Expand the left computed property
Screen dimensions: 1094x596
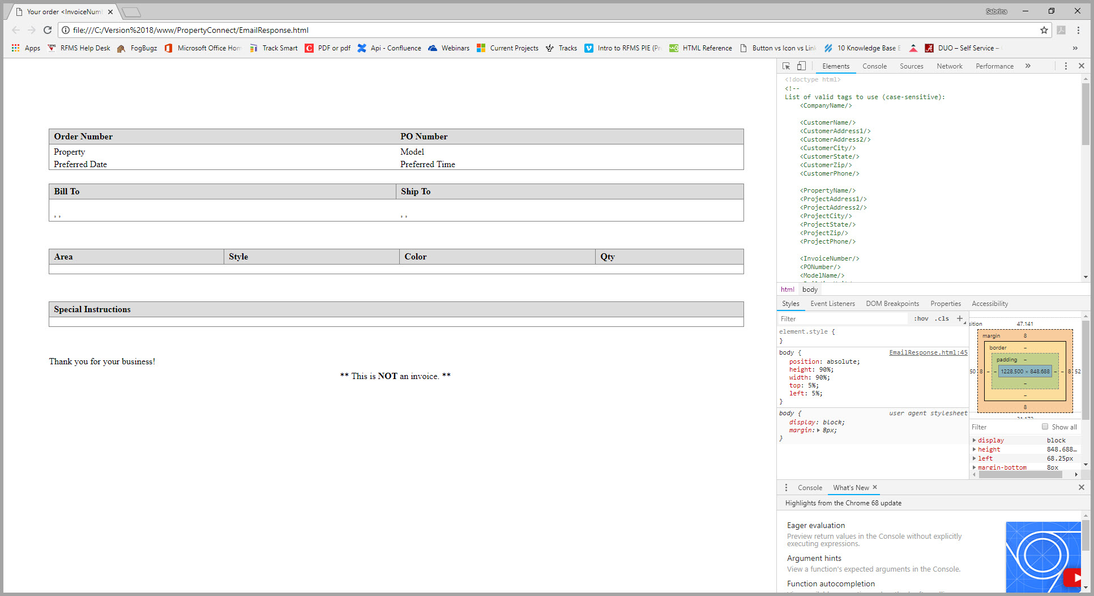tap(974, 458)
